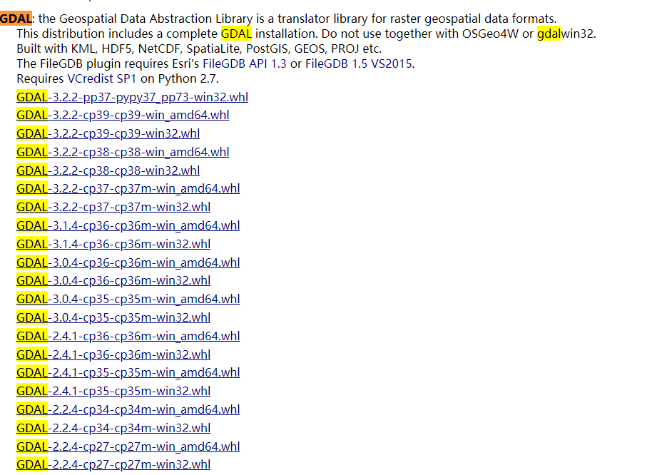
Task: Open the FileGDB 1.5 VS2015 link
Action: pyautogui.click(x=359, y=63)
